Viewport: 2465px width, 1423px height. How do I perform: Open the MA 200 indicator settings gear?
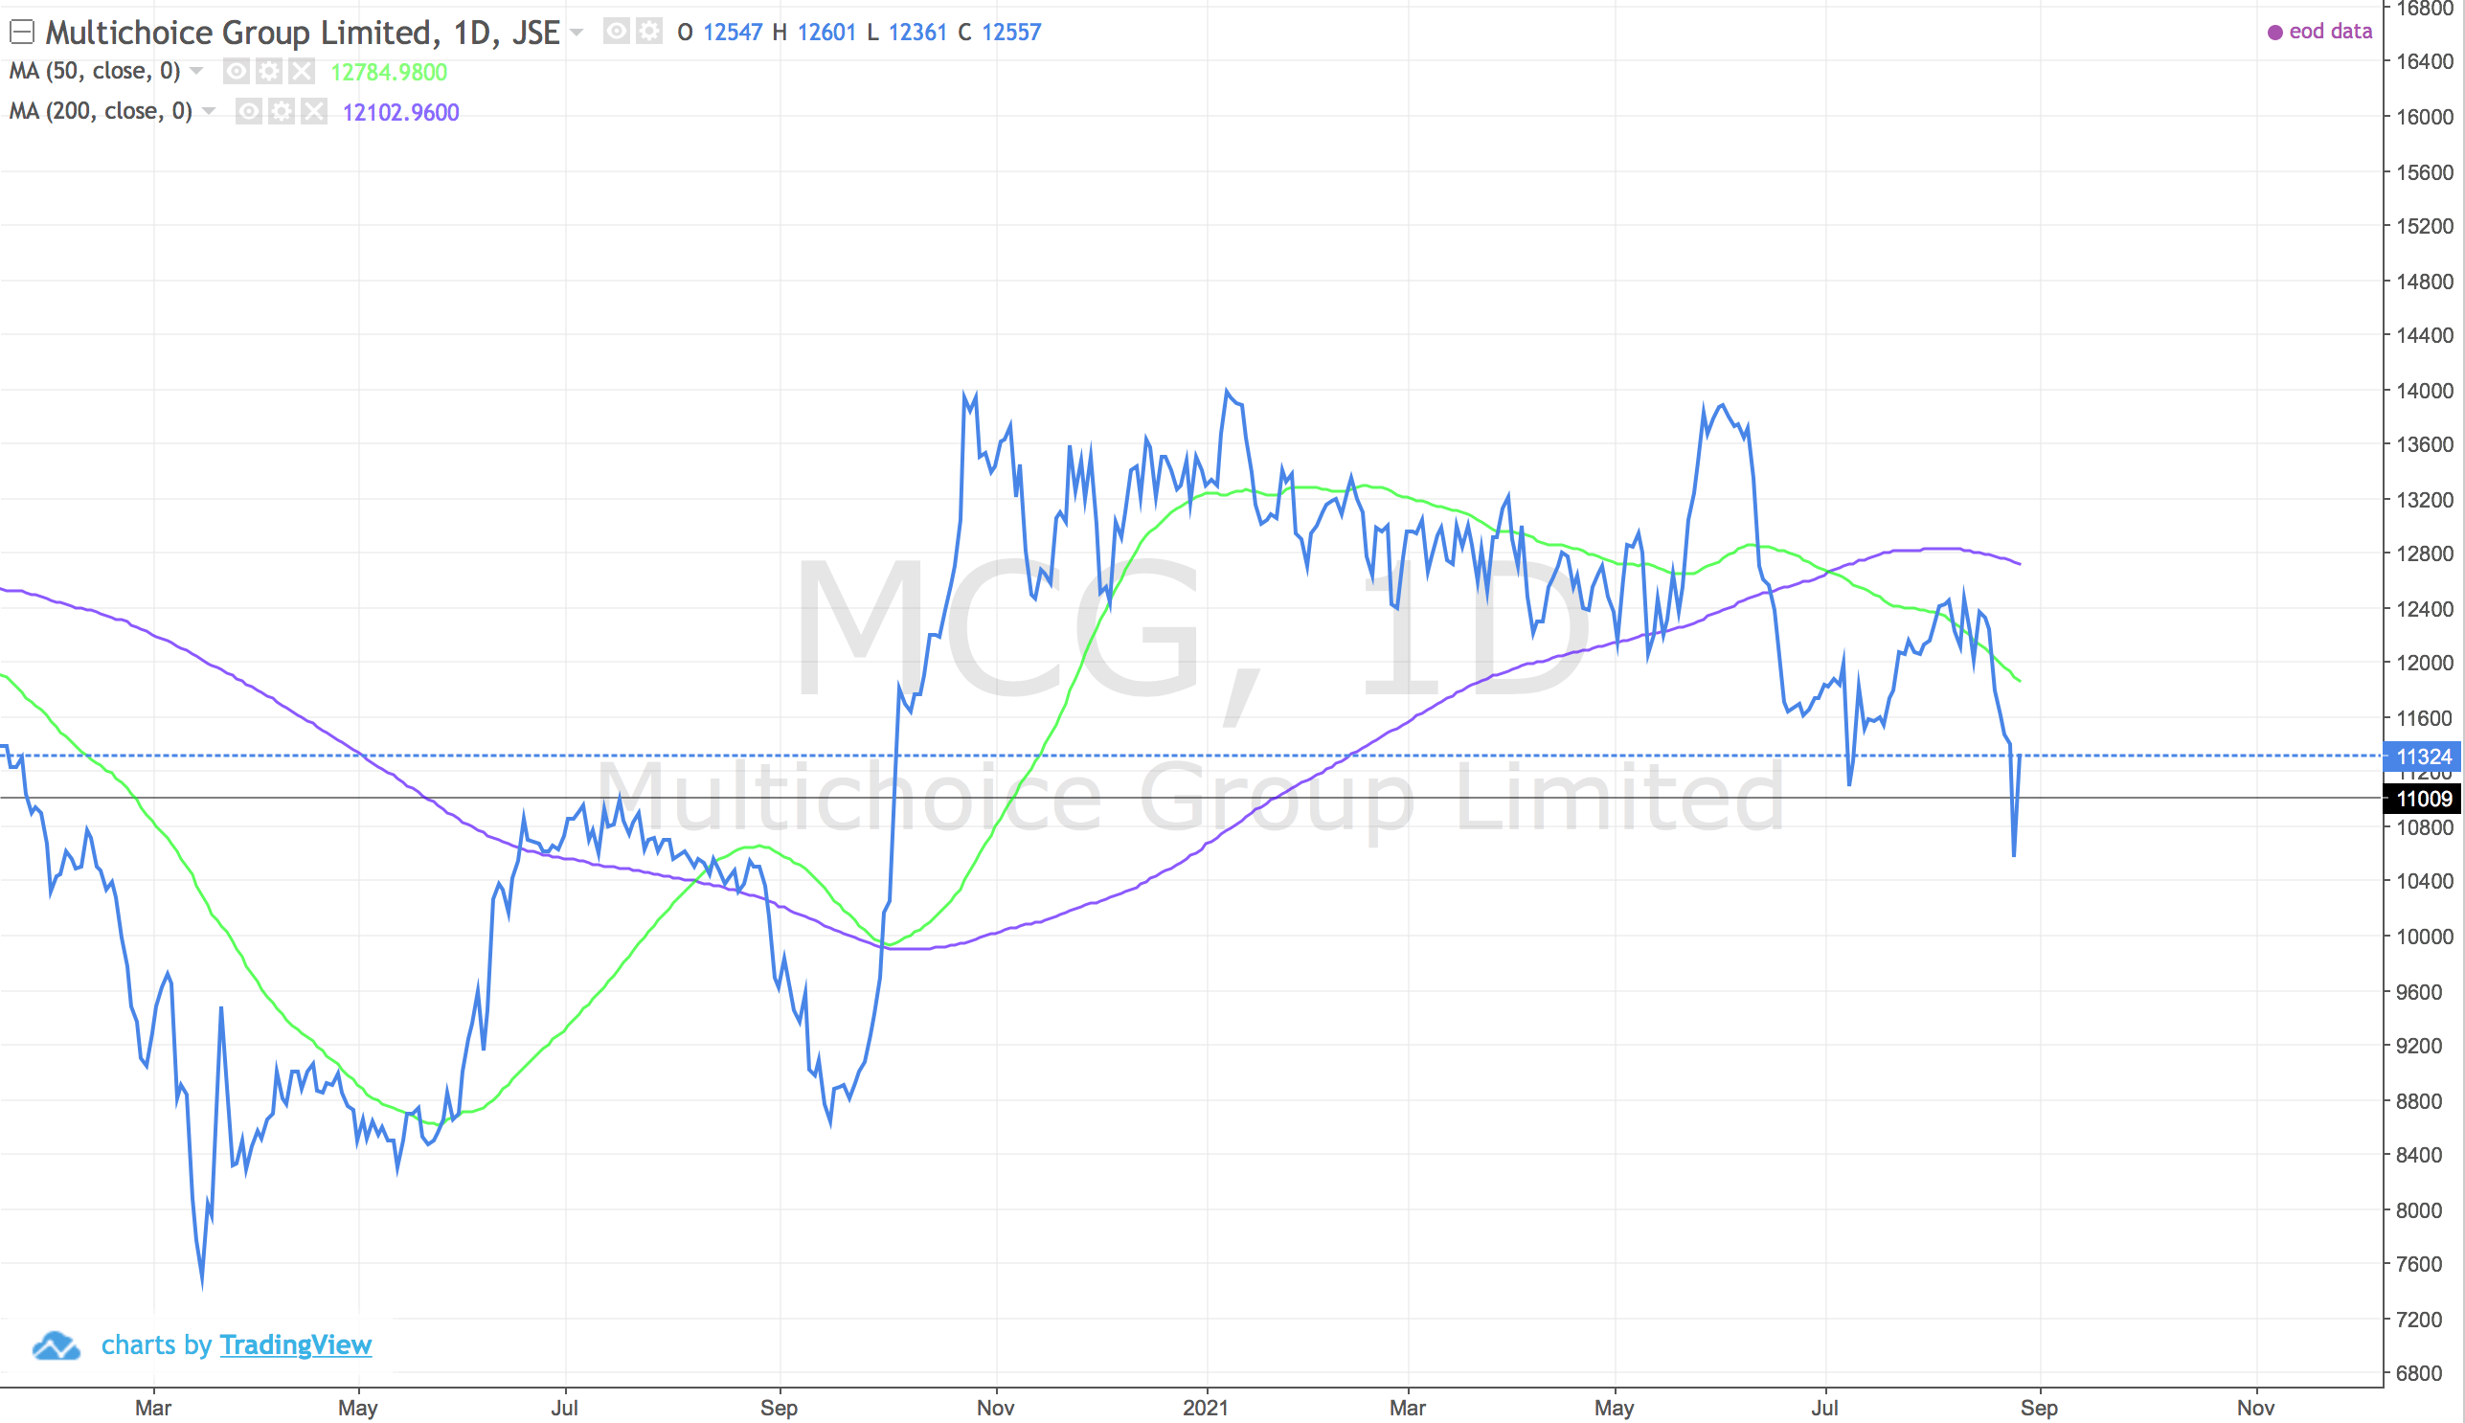[282, 111]
